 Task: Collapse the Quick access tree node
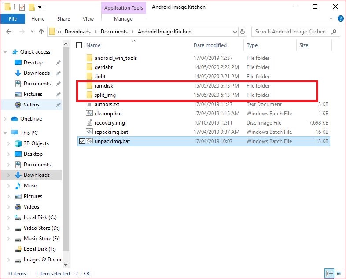[5, 52]
